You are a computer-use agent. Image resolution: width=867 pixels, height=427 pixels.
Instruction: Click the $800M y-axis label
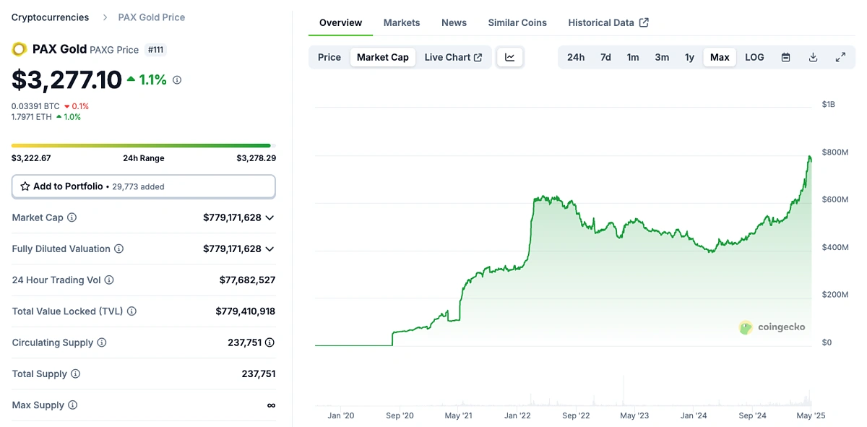point(834,152)
